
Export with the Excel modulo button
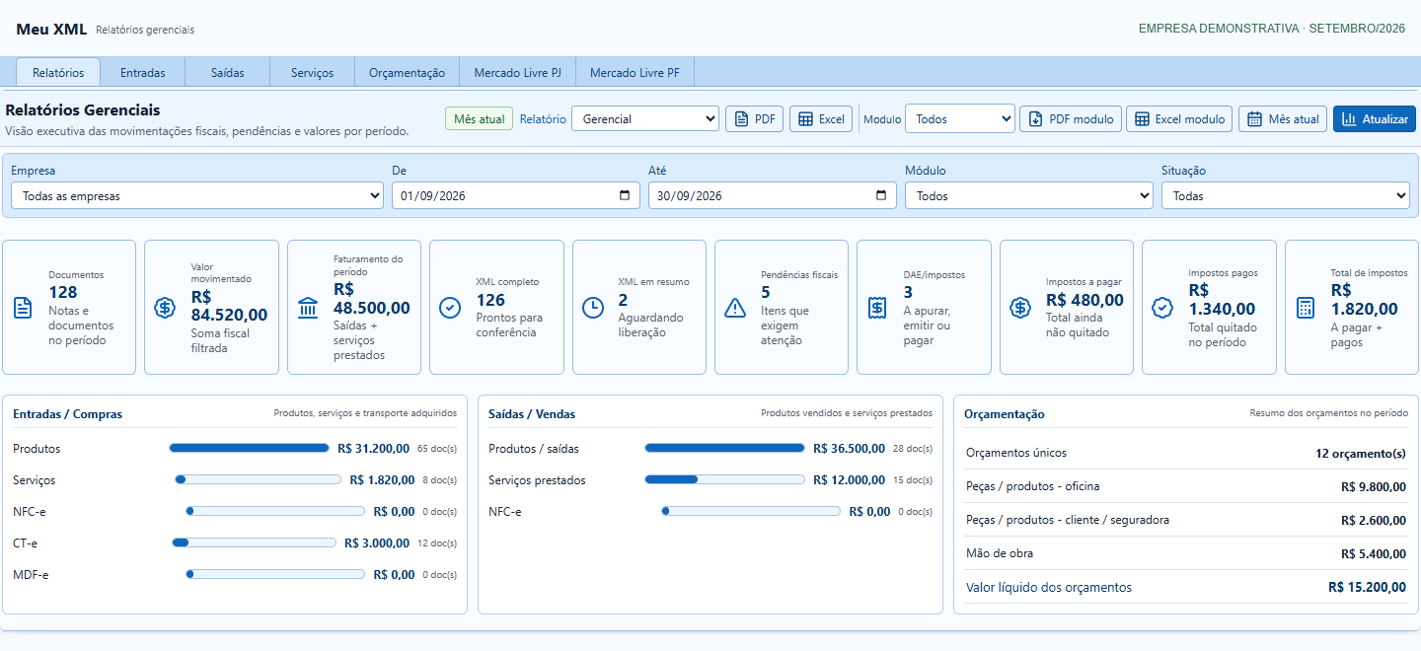1179,118
